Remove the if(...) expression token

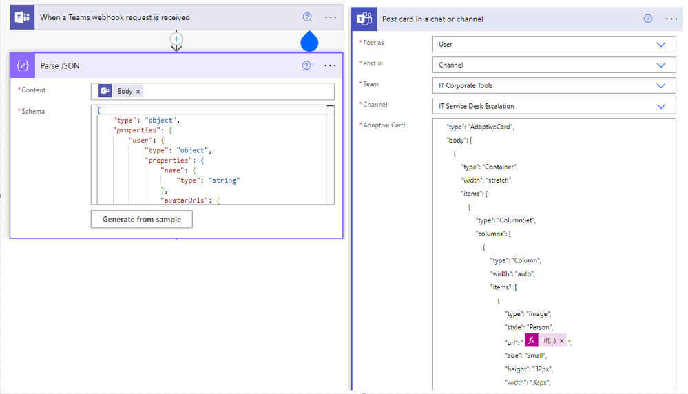tap(561, 340)
